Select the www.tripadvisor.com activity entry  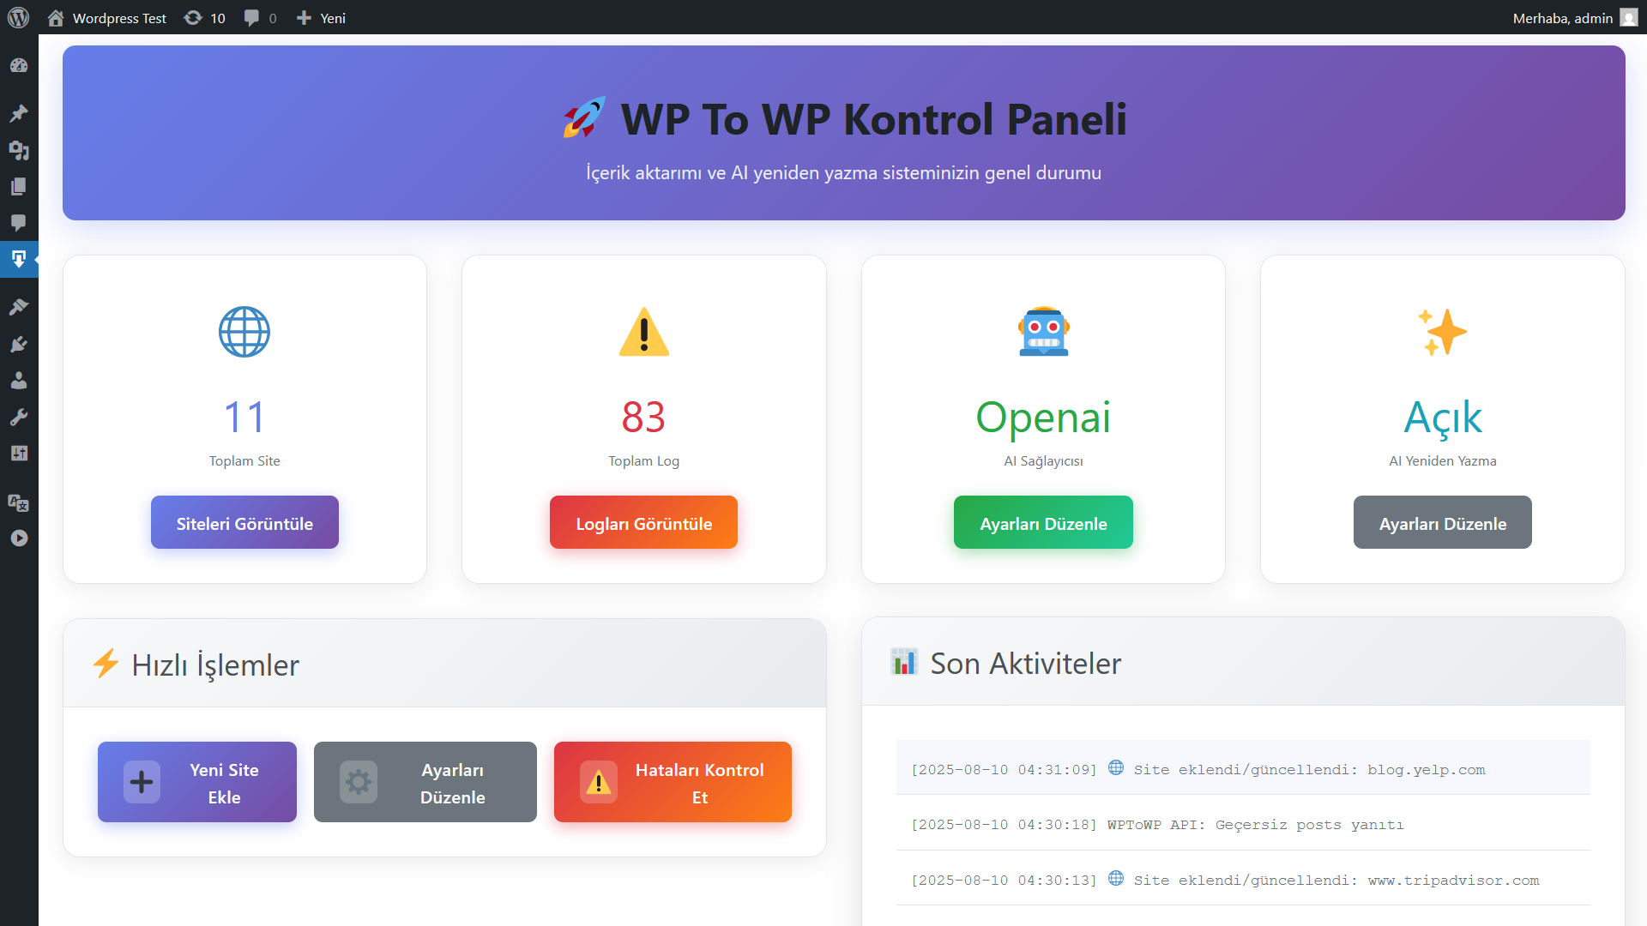(1243, 880)
